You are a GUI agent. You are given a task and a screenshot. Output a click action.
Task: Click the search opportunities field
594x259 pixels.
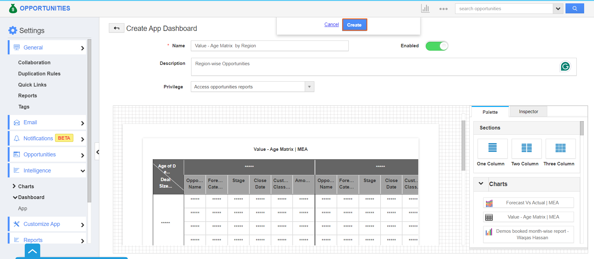504,9
